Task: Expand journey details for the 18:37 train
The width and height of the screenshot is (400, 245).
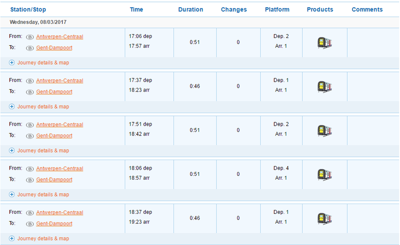Action: point(43,239)
